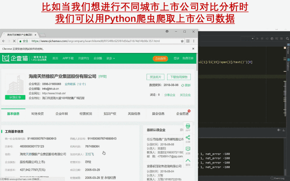The image size is (290, 181).
Task: Open the Chrome three-dot menu
Action: [x=193, y=41]
